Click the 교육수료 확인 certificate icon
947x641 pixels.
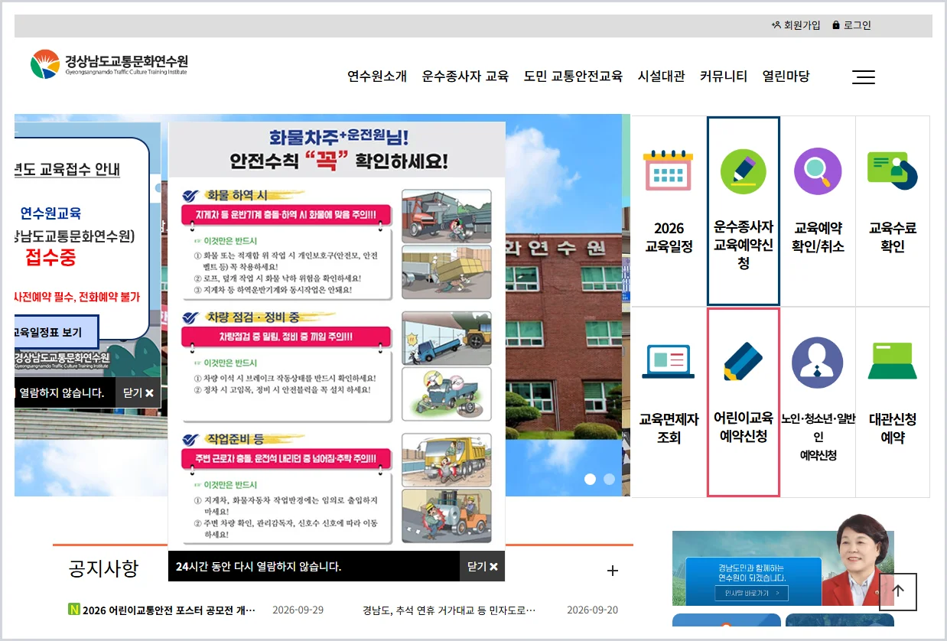[893, 170]
